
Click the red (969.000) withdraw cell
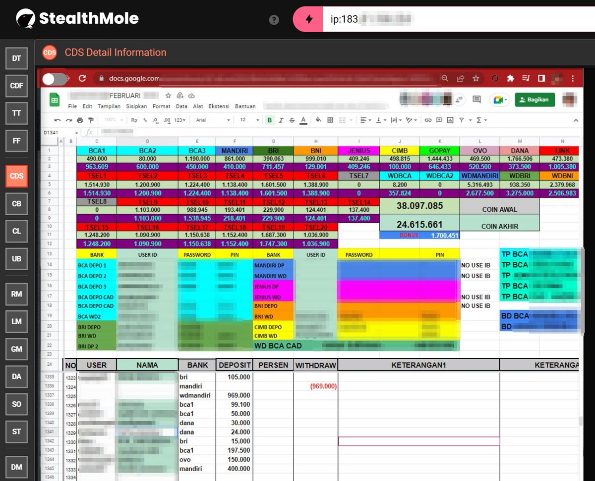[316, 386]
